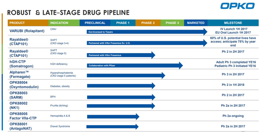The height and width of the screenshot is (132, 259).
Task: Click the slide title ROBUST & LATE-STAGE DRUG PIPELINE
Action: (68, 13)
